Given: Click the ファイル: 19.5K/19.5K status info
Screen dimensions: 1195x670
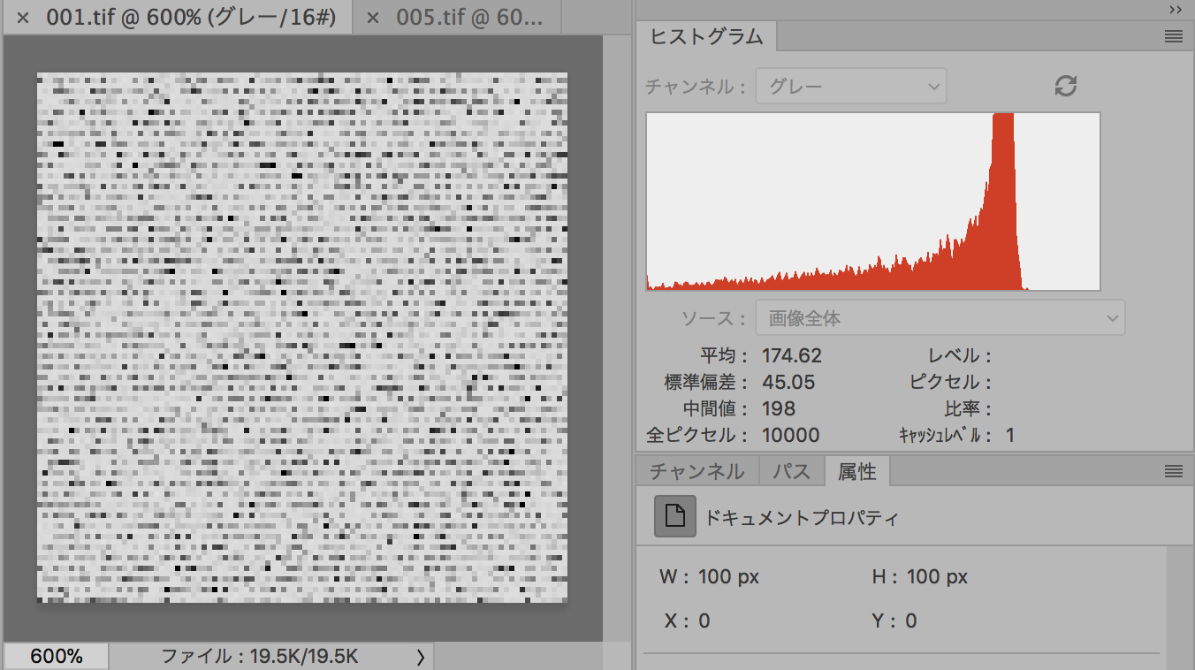Looking at the screenshot, I should (x=259, y=657).
